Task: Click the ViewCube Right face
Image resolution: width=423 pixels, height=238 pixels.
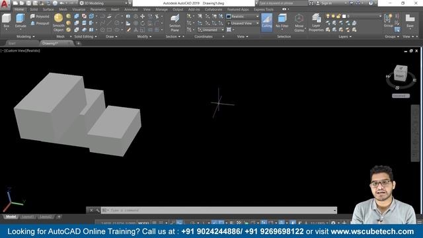Action: (x=399, y=76)
